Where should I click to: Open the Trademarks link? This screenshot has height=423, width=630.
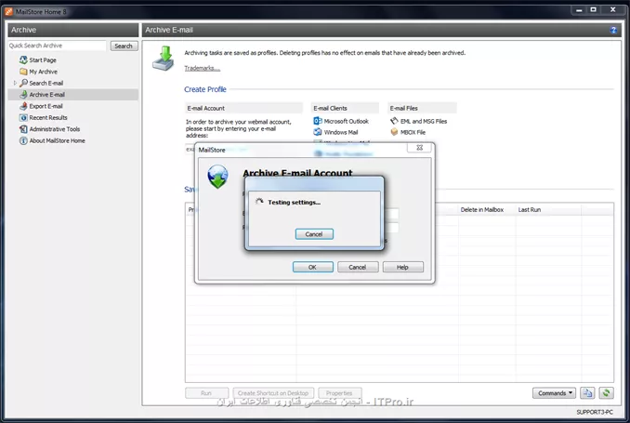pyautogui.click(x=202, y=68)
